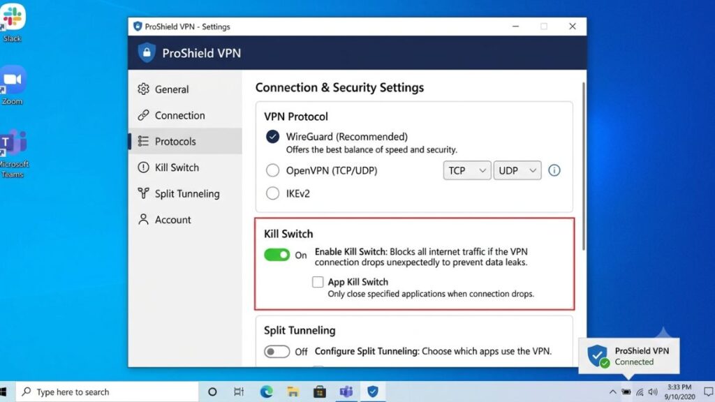
Task: Click the ProShield VPN Connected notification
Action: (629, 356)
